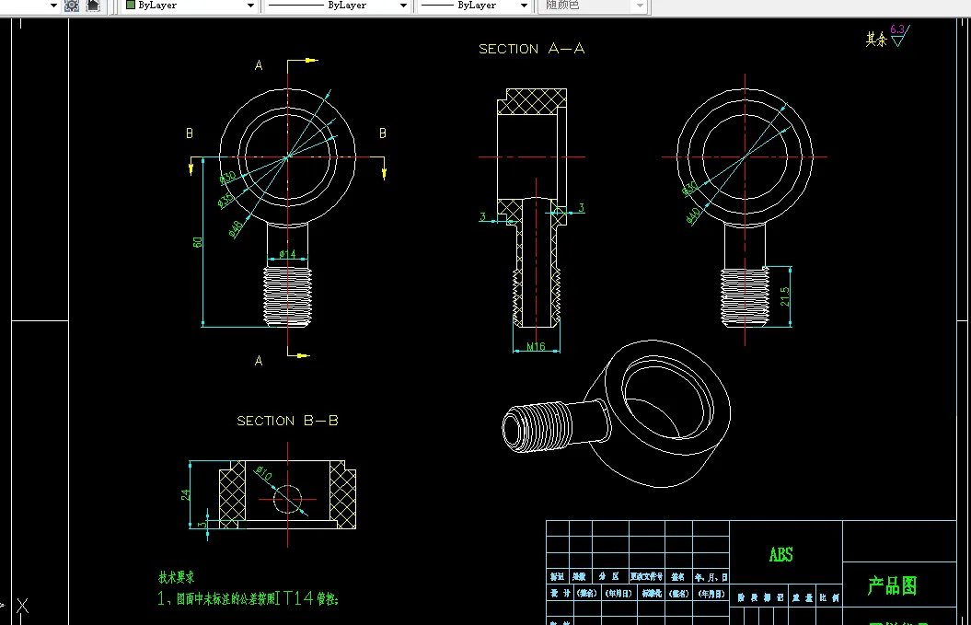Open the 随颜色 plot style dropdown
Viewport: 971px width, 625px height.
[x=640, y=6]
